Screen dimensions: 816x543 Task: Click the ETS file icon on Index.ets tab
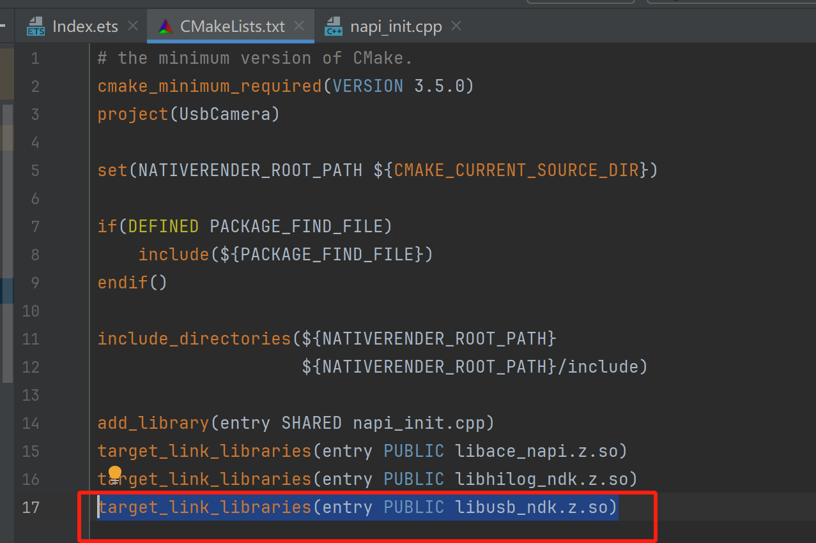tap(35, 26)
